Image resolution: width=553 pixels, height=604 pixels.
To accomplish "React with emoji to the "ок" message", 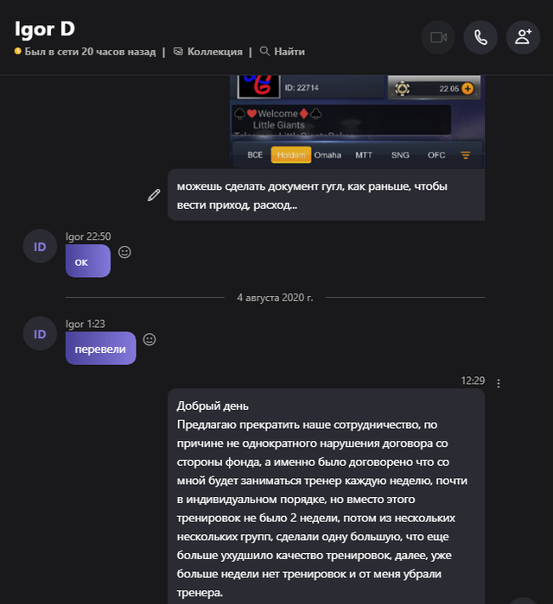I will [124, 252].
